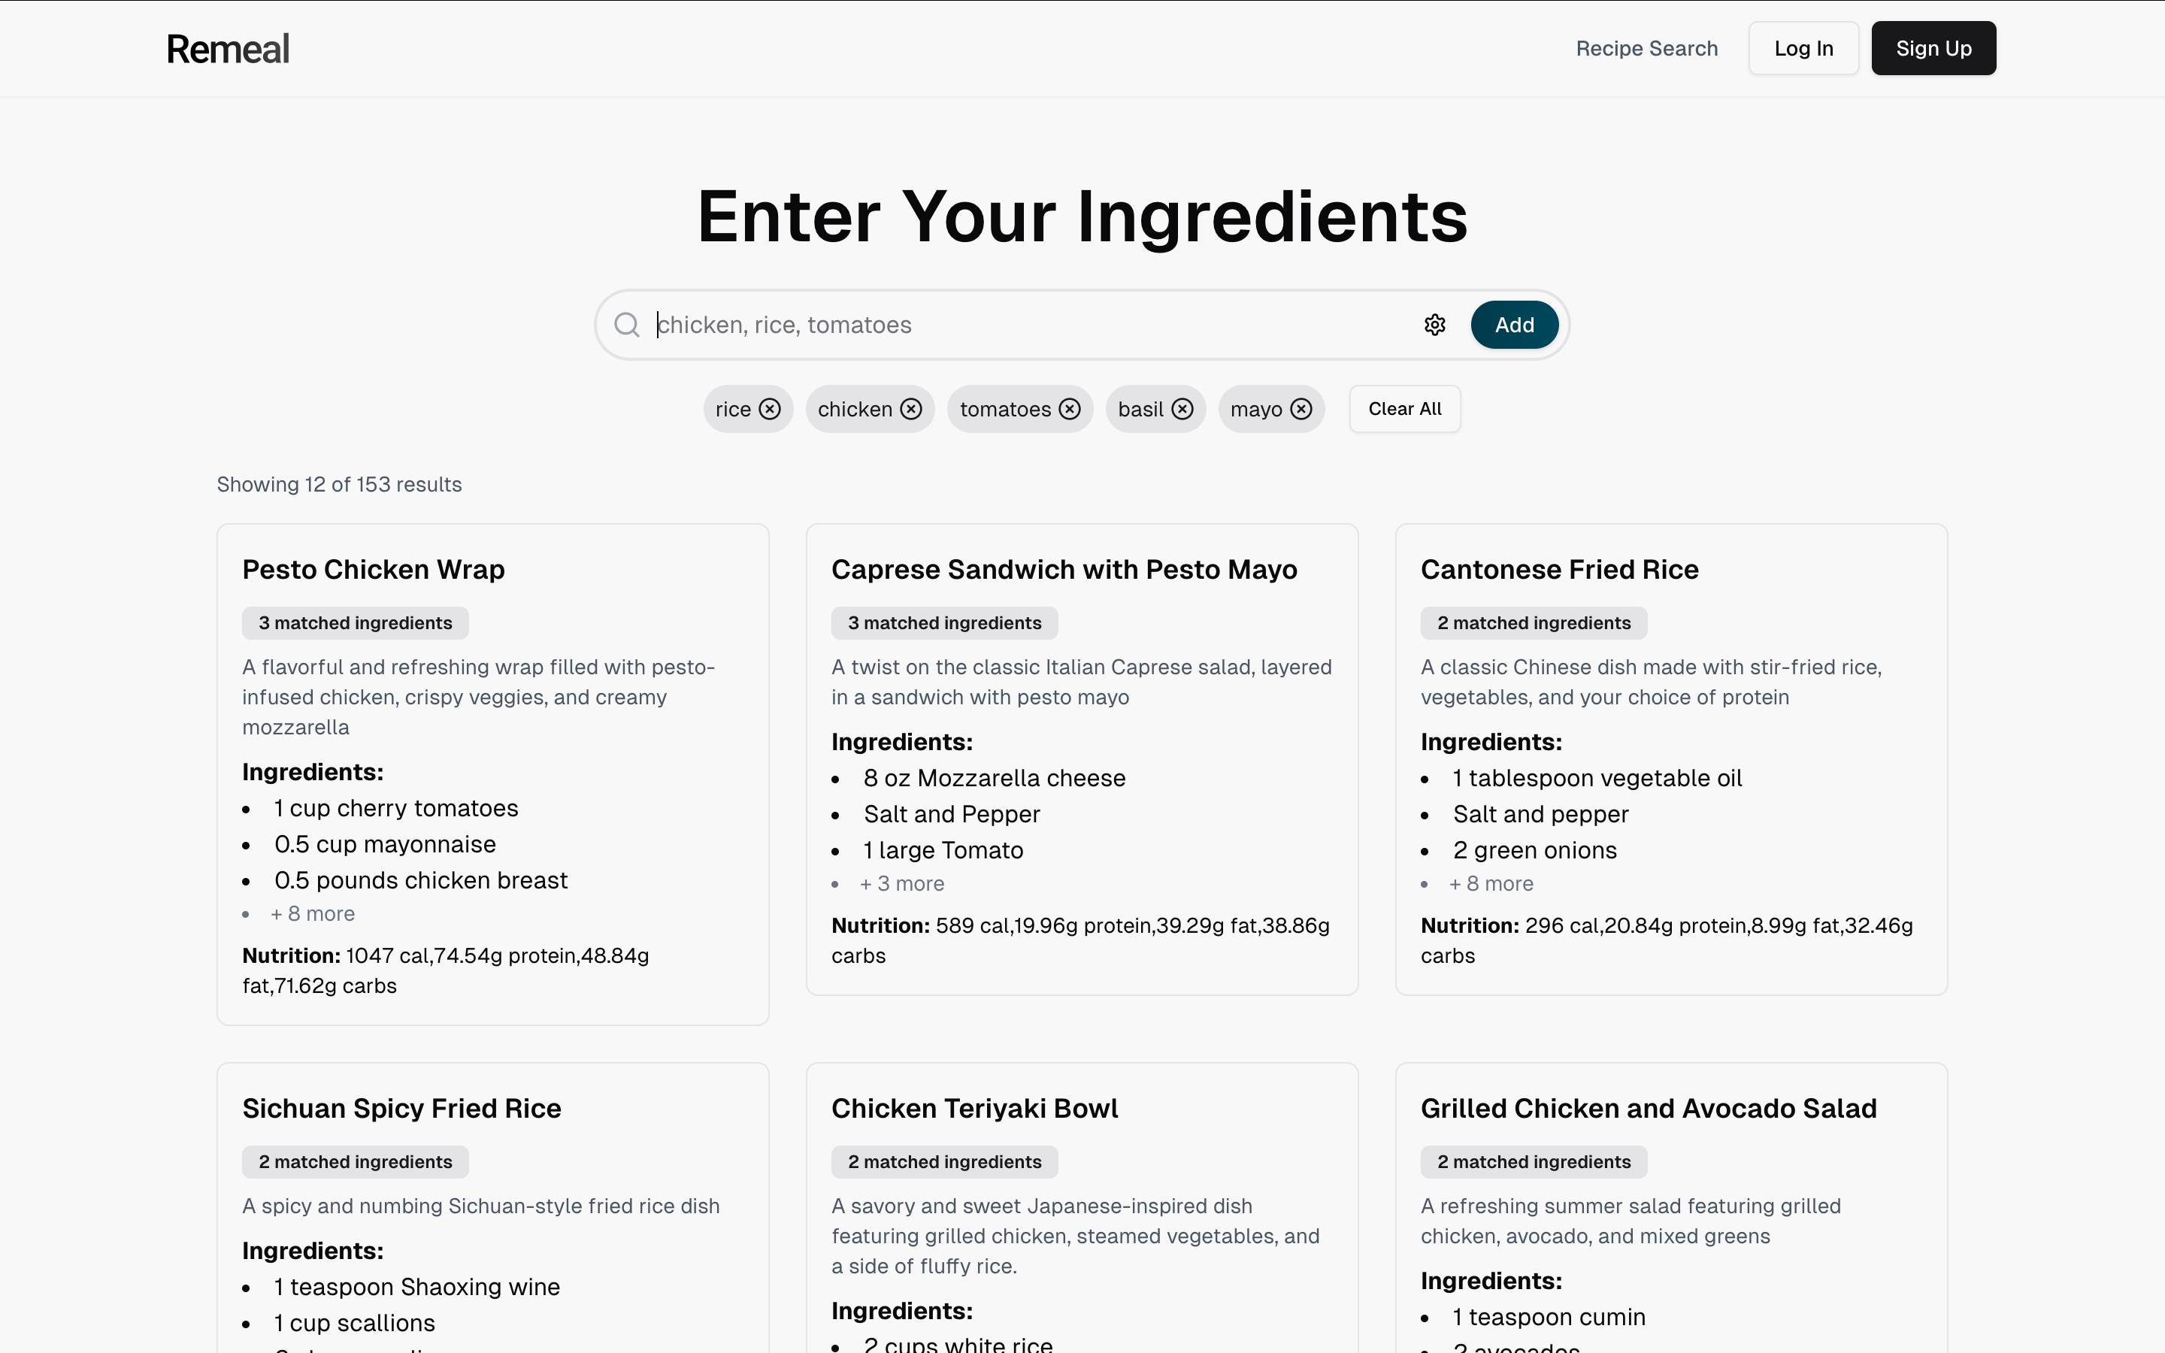Image resolution: width=2165 pixels, height=1353 pixels.
Task: Remove the chicken ingredient tag
Action: (911, 409)
